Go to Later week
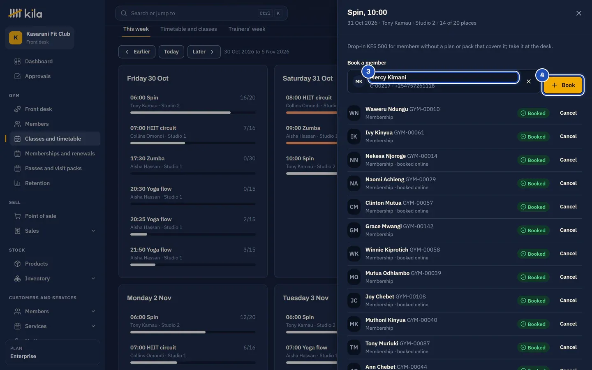The width and height of the screenshot is (592, 370). tap(204, 52)
